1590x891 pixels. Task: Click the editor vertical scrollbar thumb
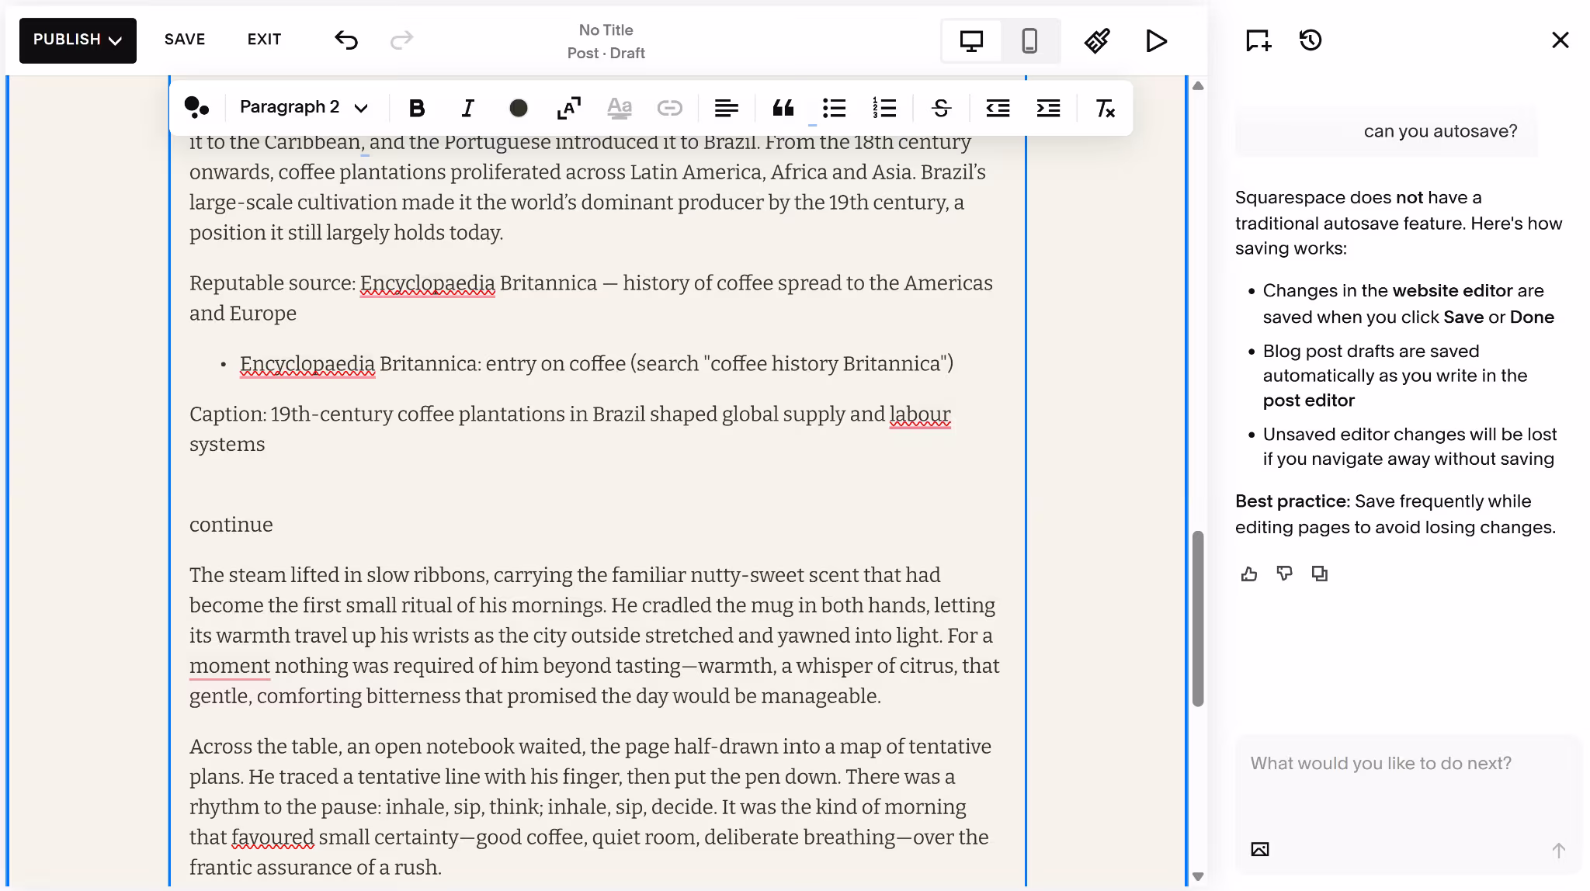pos(1198,619)
